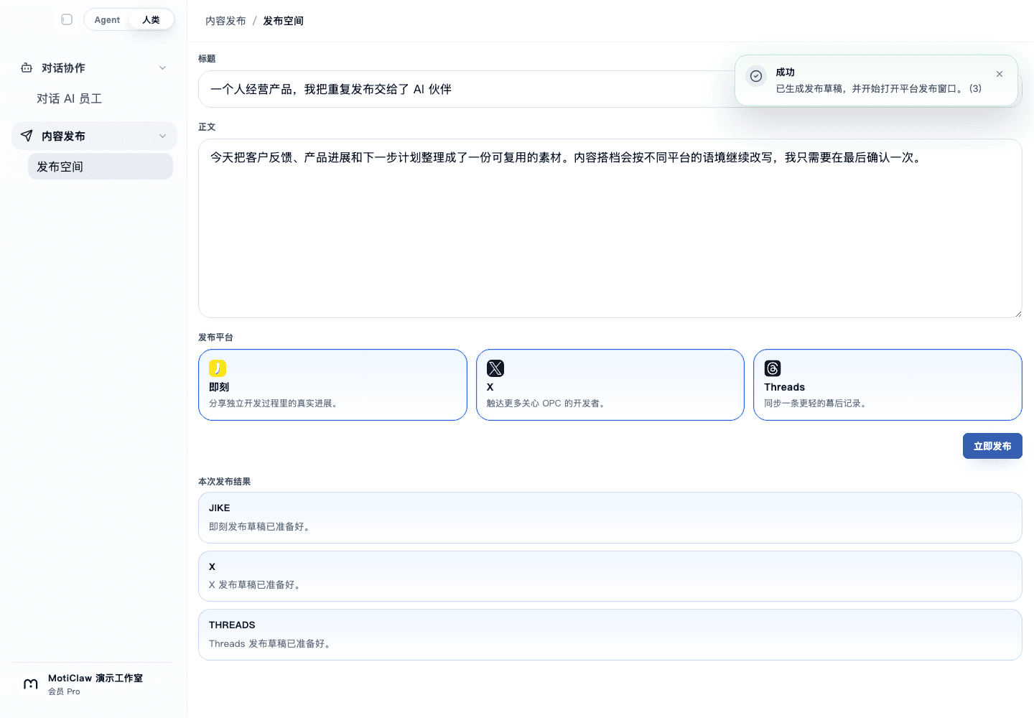Open the THREADS publish result card
The width and height of the screenshot is (1034, 718).
(610, 635)
